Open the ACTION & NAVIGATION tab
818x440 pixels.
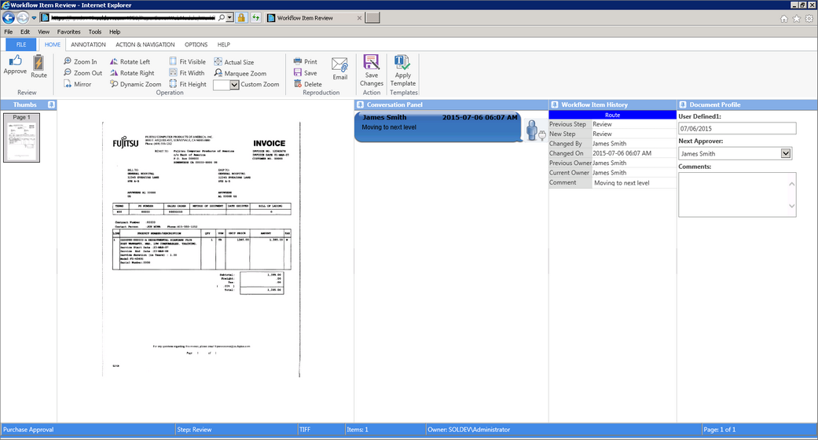point(145,45)
